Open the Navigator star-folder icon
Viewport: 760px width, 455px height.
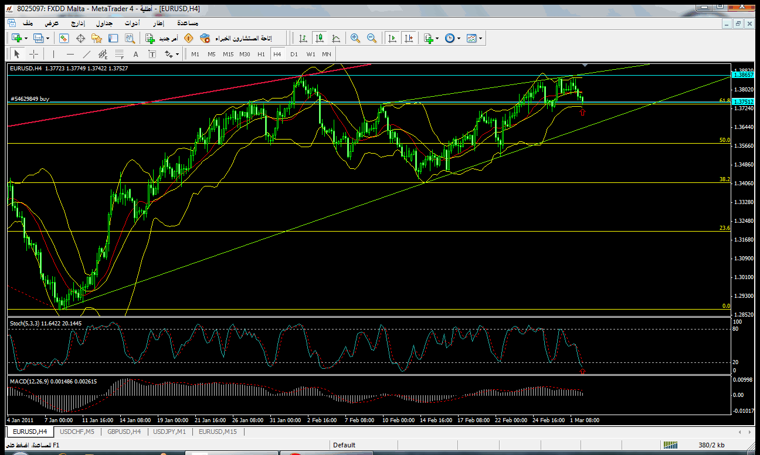(97, 38)
